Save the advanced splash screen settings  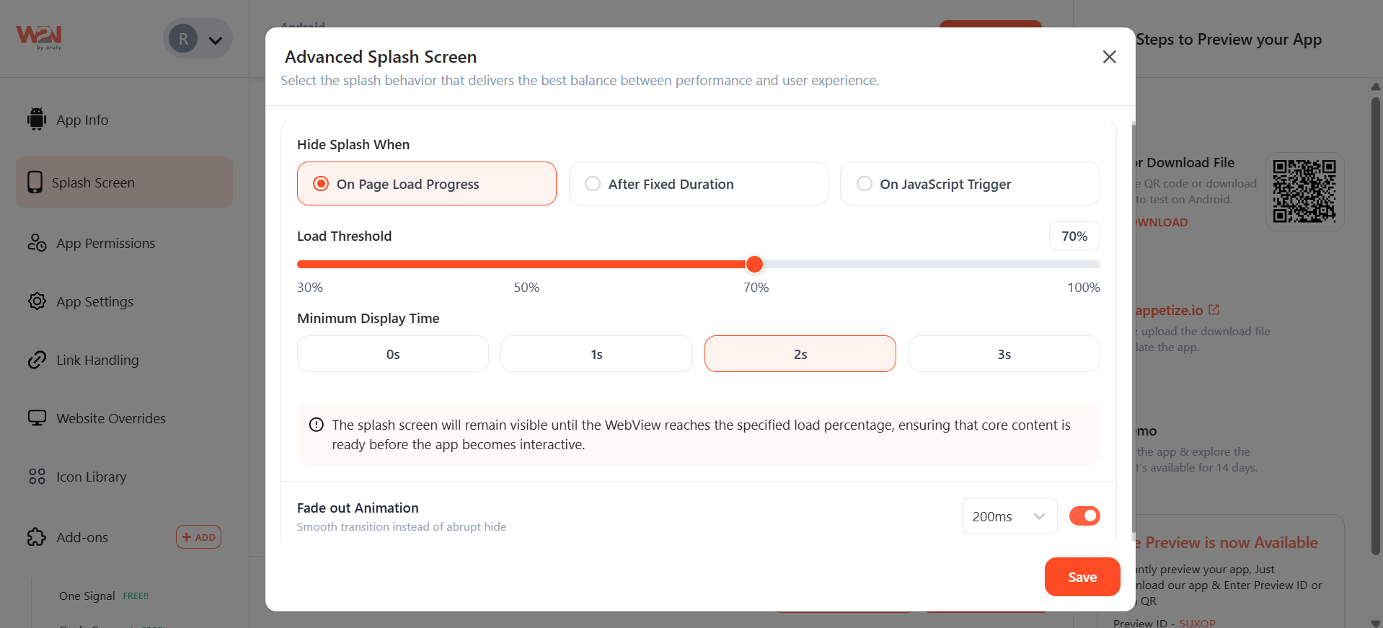[x=1082, y=577]
